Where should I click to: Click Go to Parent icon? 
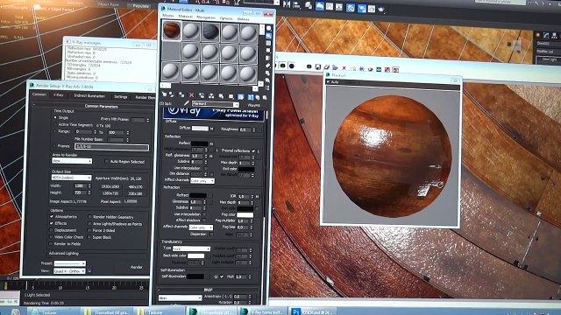(x=257, y=97)
